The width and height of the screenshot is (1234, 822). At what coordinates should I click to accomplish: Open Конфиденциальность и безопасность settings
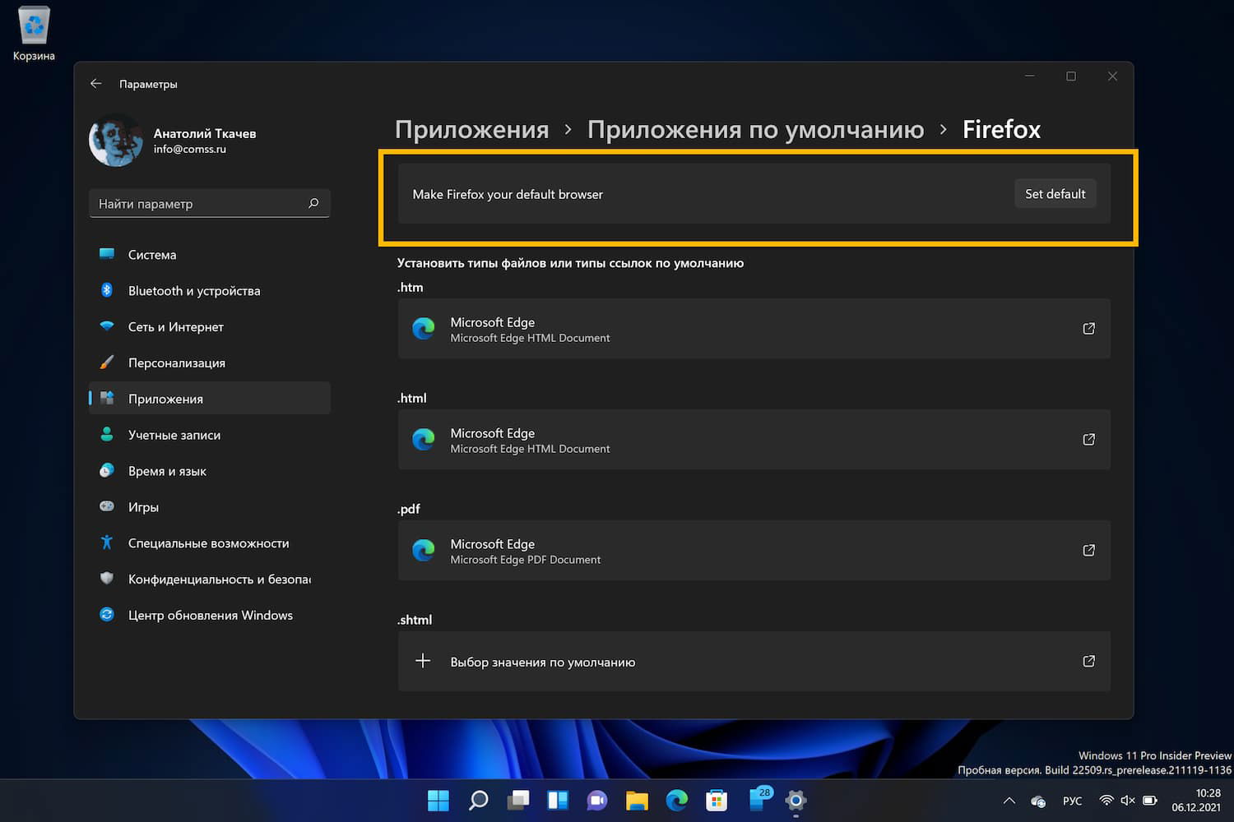[209, 580]
